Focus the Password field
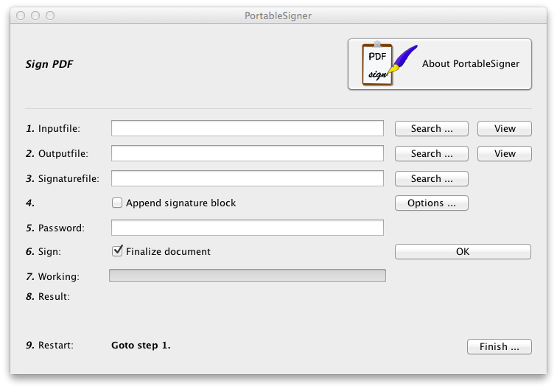 pyautogui.click(x=248, y=228)
